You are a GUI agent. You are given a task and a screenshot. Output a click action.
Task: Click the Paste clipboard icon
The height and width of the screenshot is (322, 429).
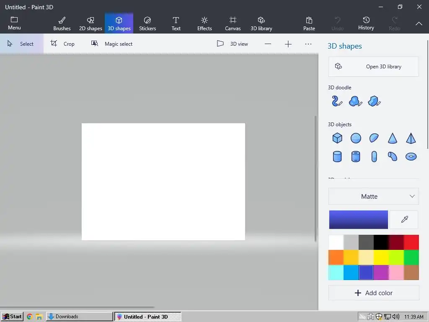coord(309,23)
